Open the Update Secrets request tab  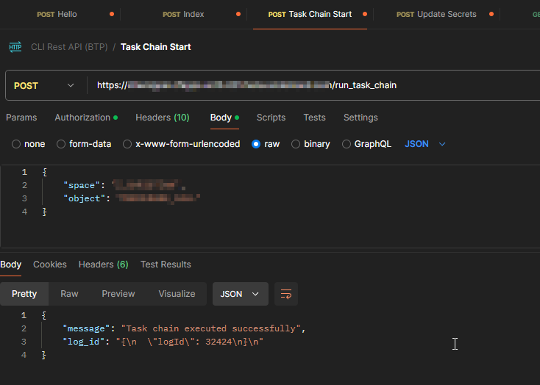(436, 14)
